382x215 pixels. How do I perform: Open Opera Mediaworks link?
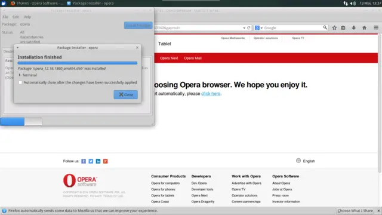coord(233,38)
